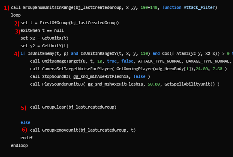Click 'ATTACK_TYPE_NORMAL' constant

160,61
